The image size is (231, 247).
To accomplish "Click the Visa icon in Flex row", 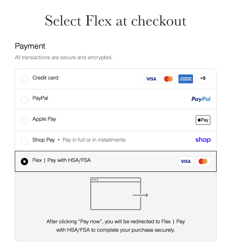I will click(x=186, y=161).
